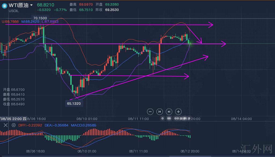Zoom in the chart with plus button
Screen dimensions: 275x157
(x=178, y=112)
